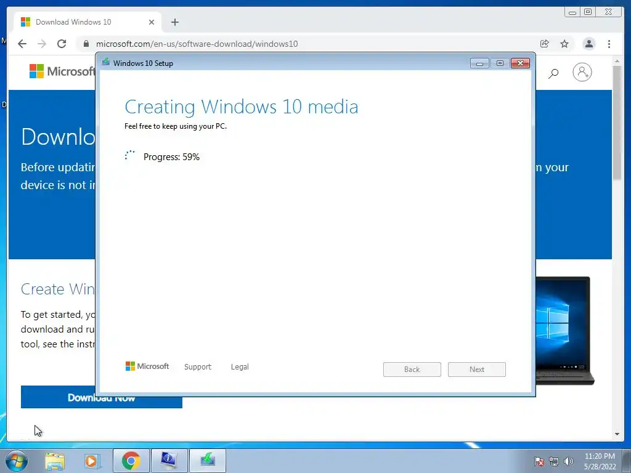This screenshot has width=631, height=473.
Task: Select the Download Windows 10 tab
Action: point(87,22)
